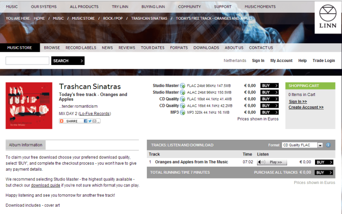Open the Lo-Five Records label link

[94, 114]
